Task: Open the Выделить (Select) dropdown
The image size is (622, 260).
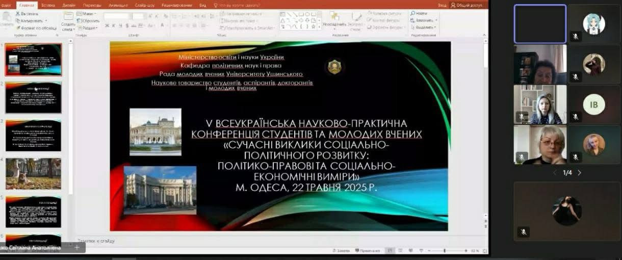Action: click(x=423, y=28)
